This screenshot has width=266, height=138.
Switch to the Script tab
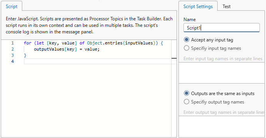(x=12, y=6)
